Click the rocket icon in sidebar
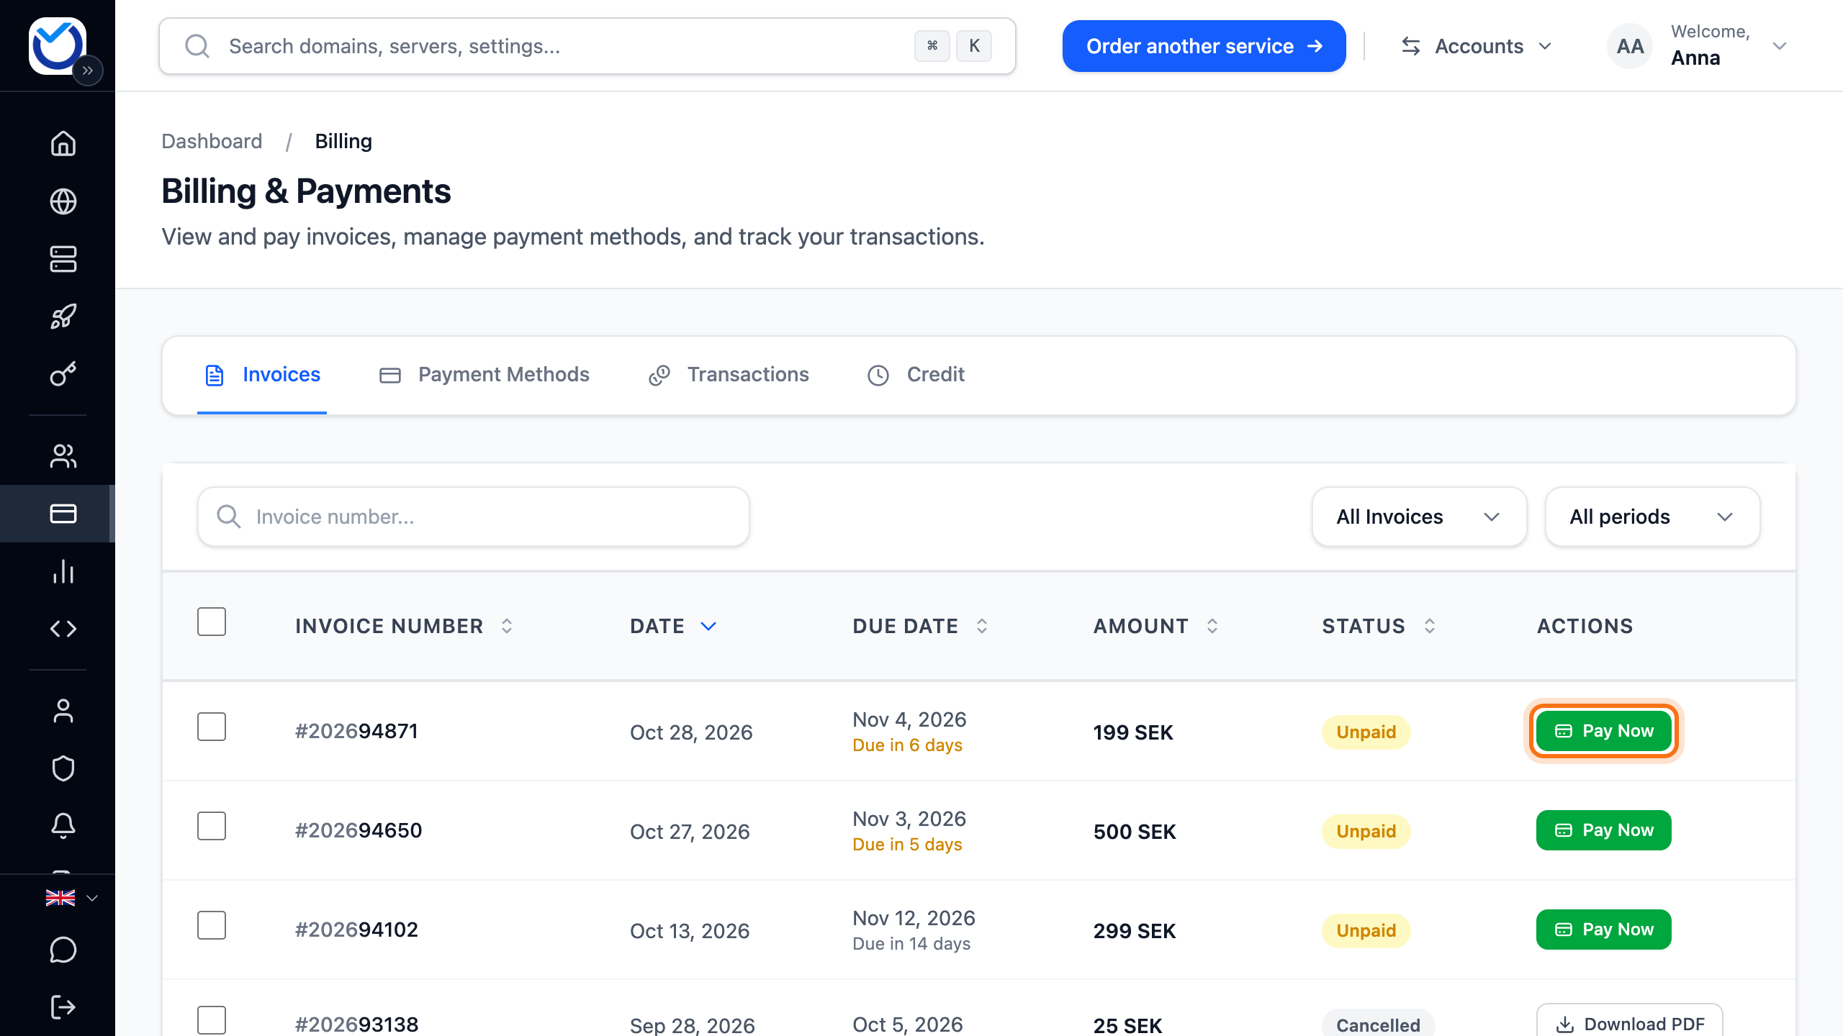 63,317
